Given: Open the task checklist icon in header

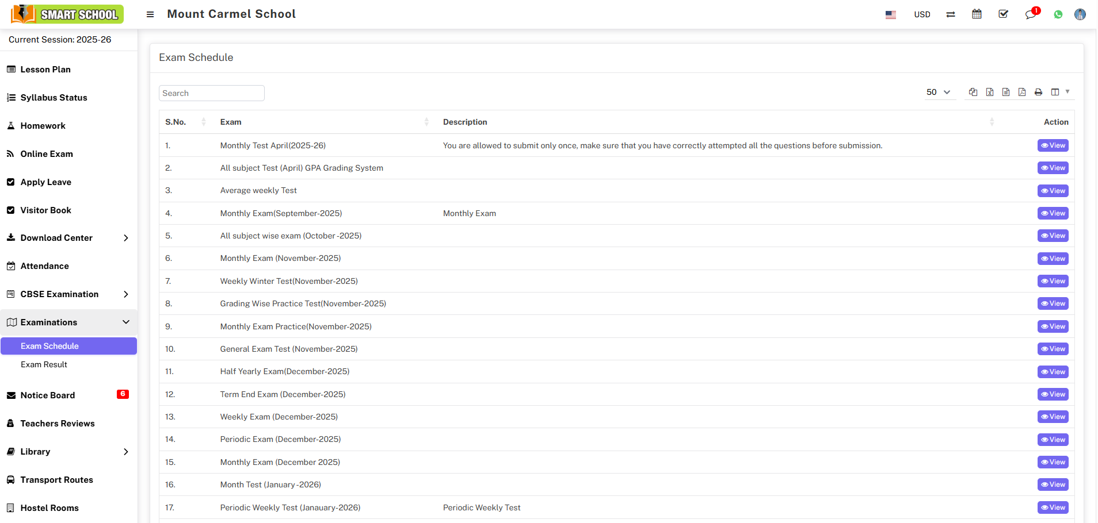Looking at the screenshot, I should click(1003, 14).
